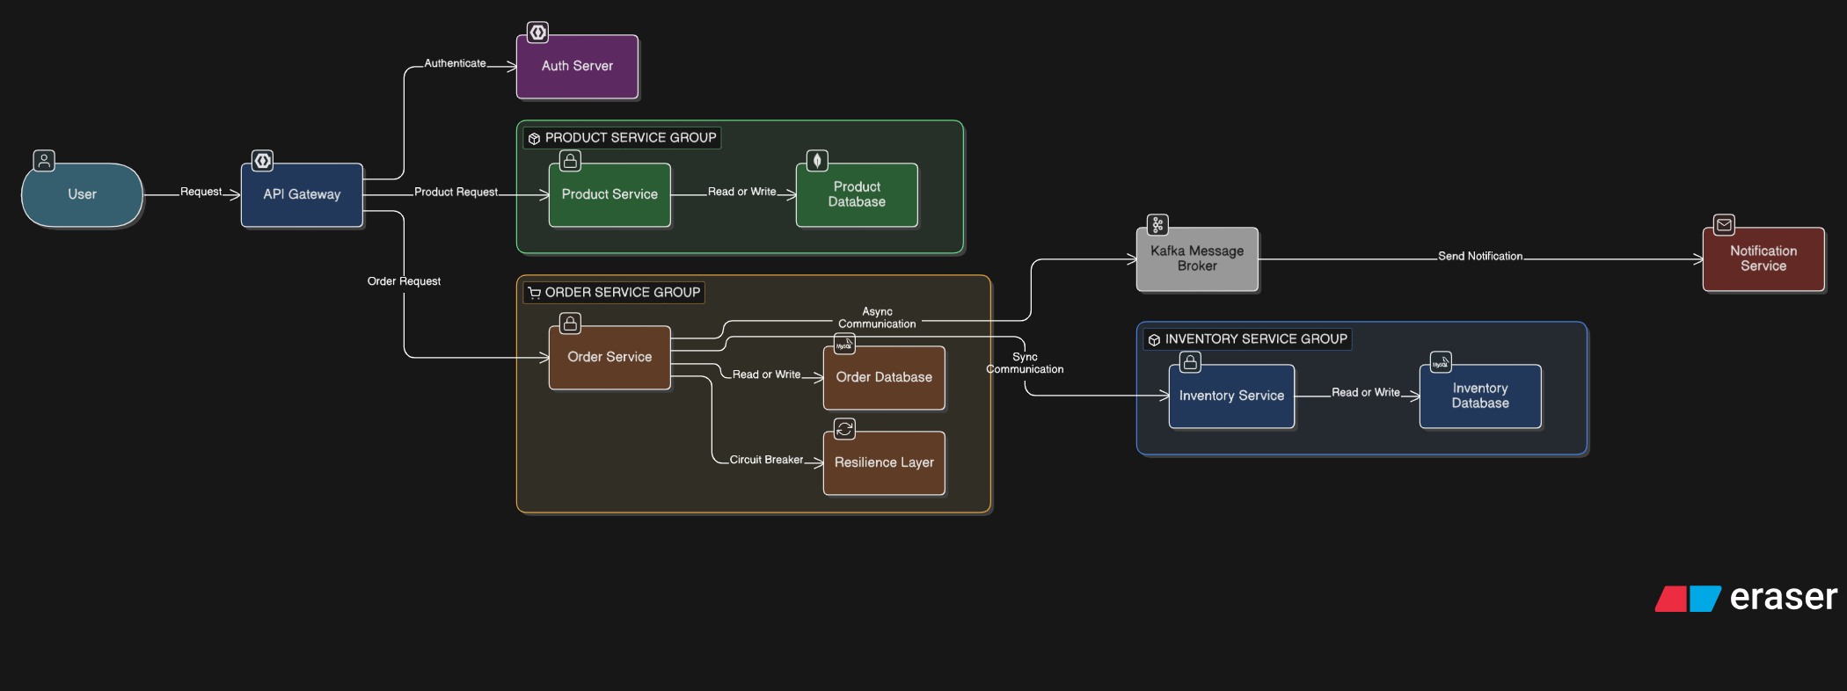Select the lock icon on Product Service
Screen dimensions: 1847x691
tap(570, 161)
